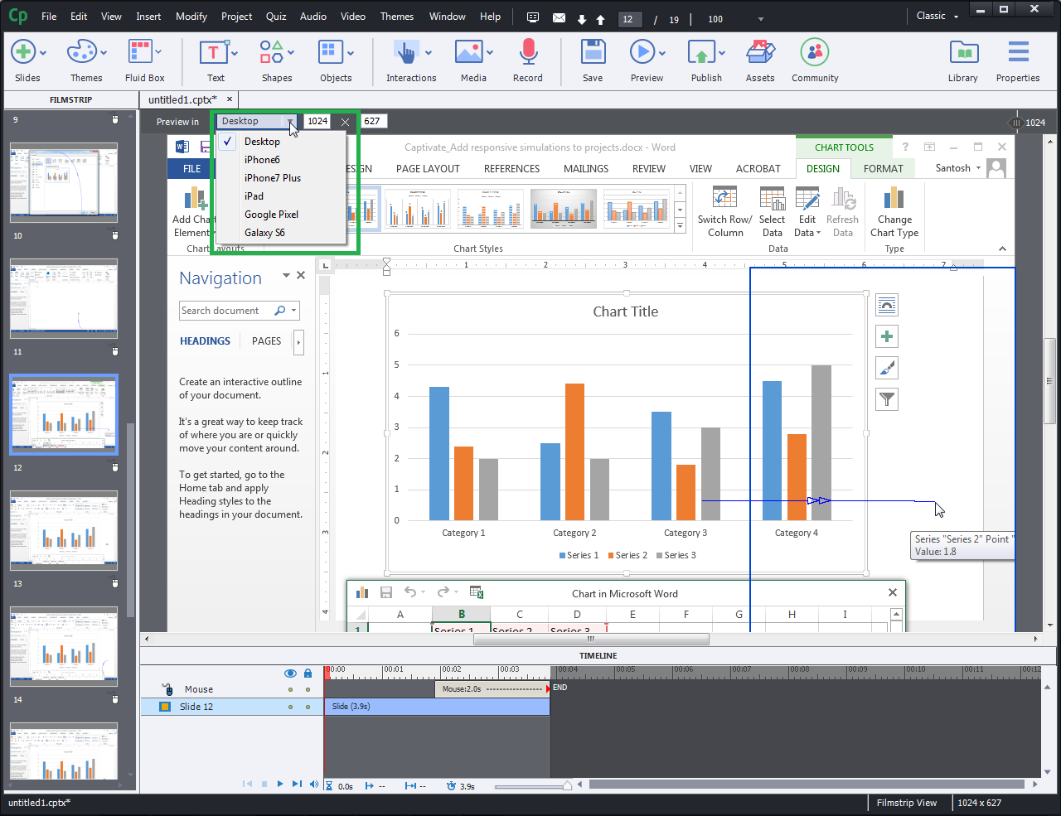This screenshot has width=1061, height=816.
Task: Open the Window menu
Action: [x=448, y=17]
